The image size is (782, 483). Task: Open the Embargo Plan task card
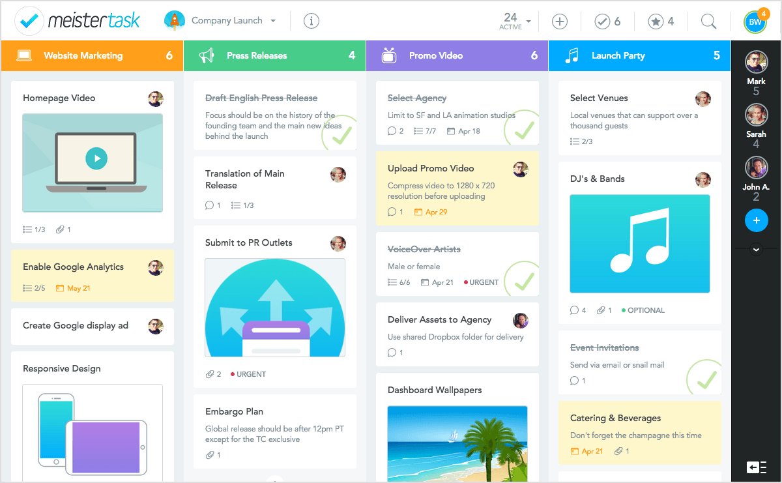pos(275,432)
